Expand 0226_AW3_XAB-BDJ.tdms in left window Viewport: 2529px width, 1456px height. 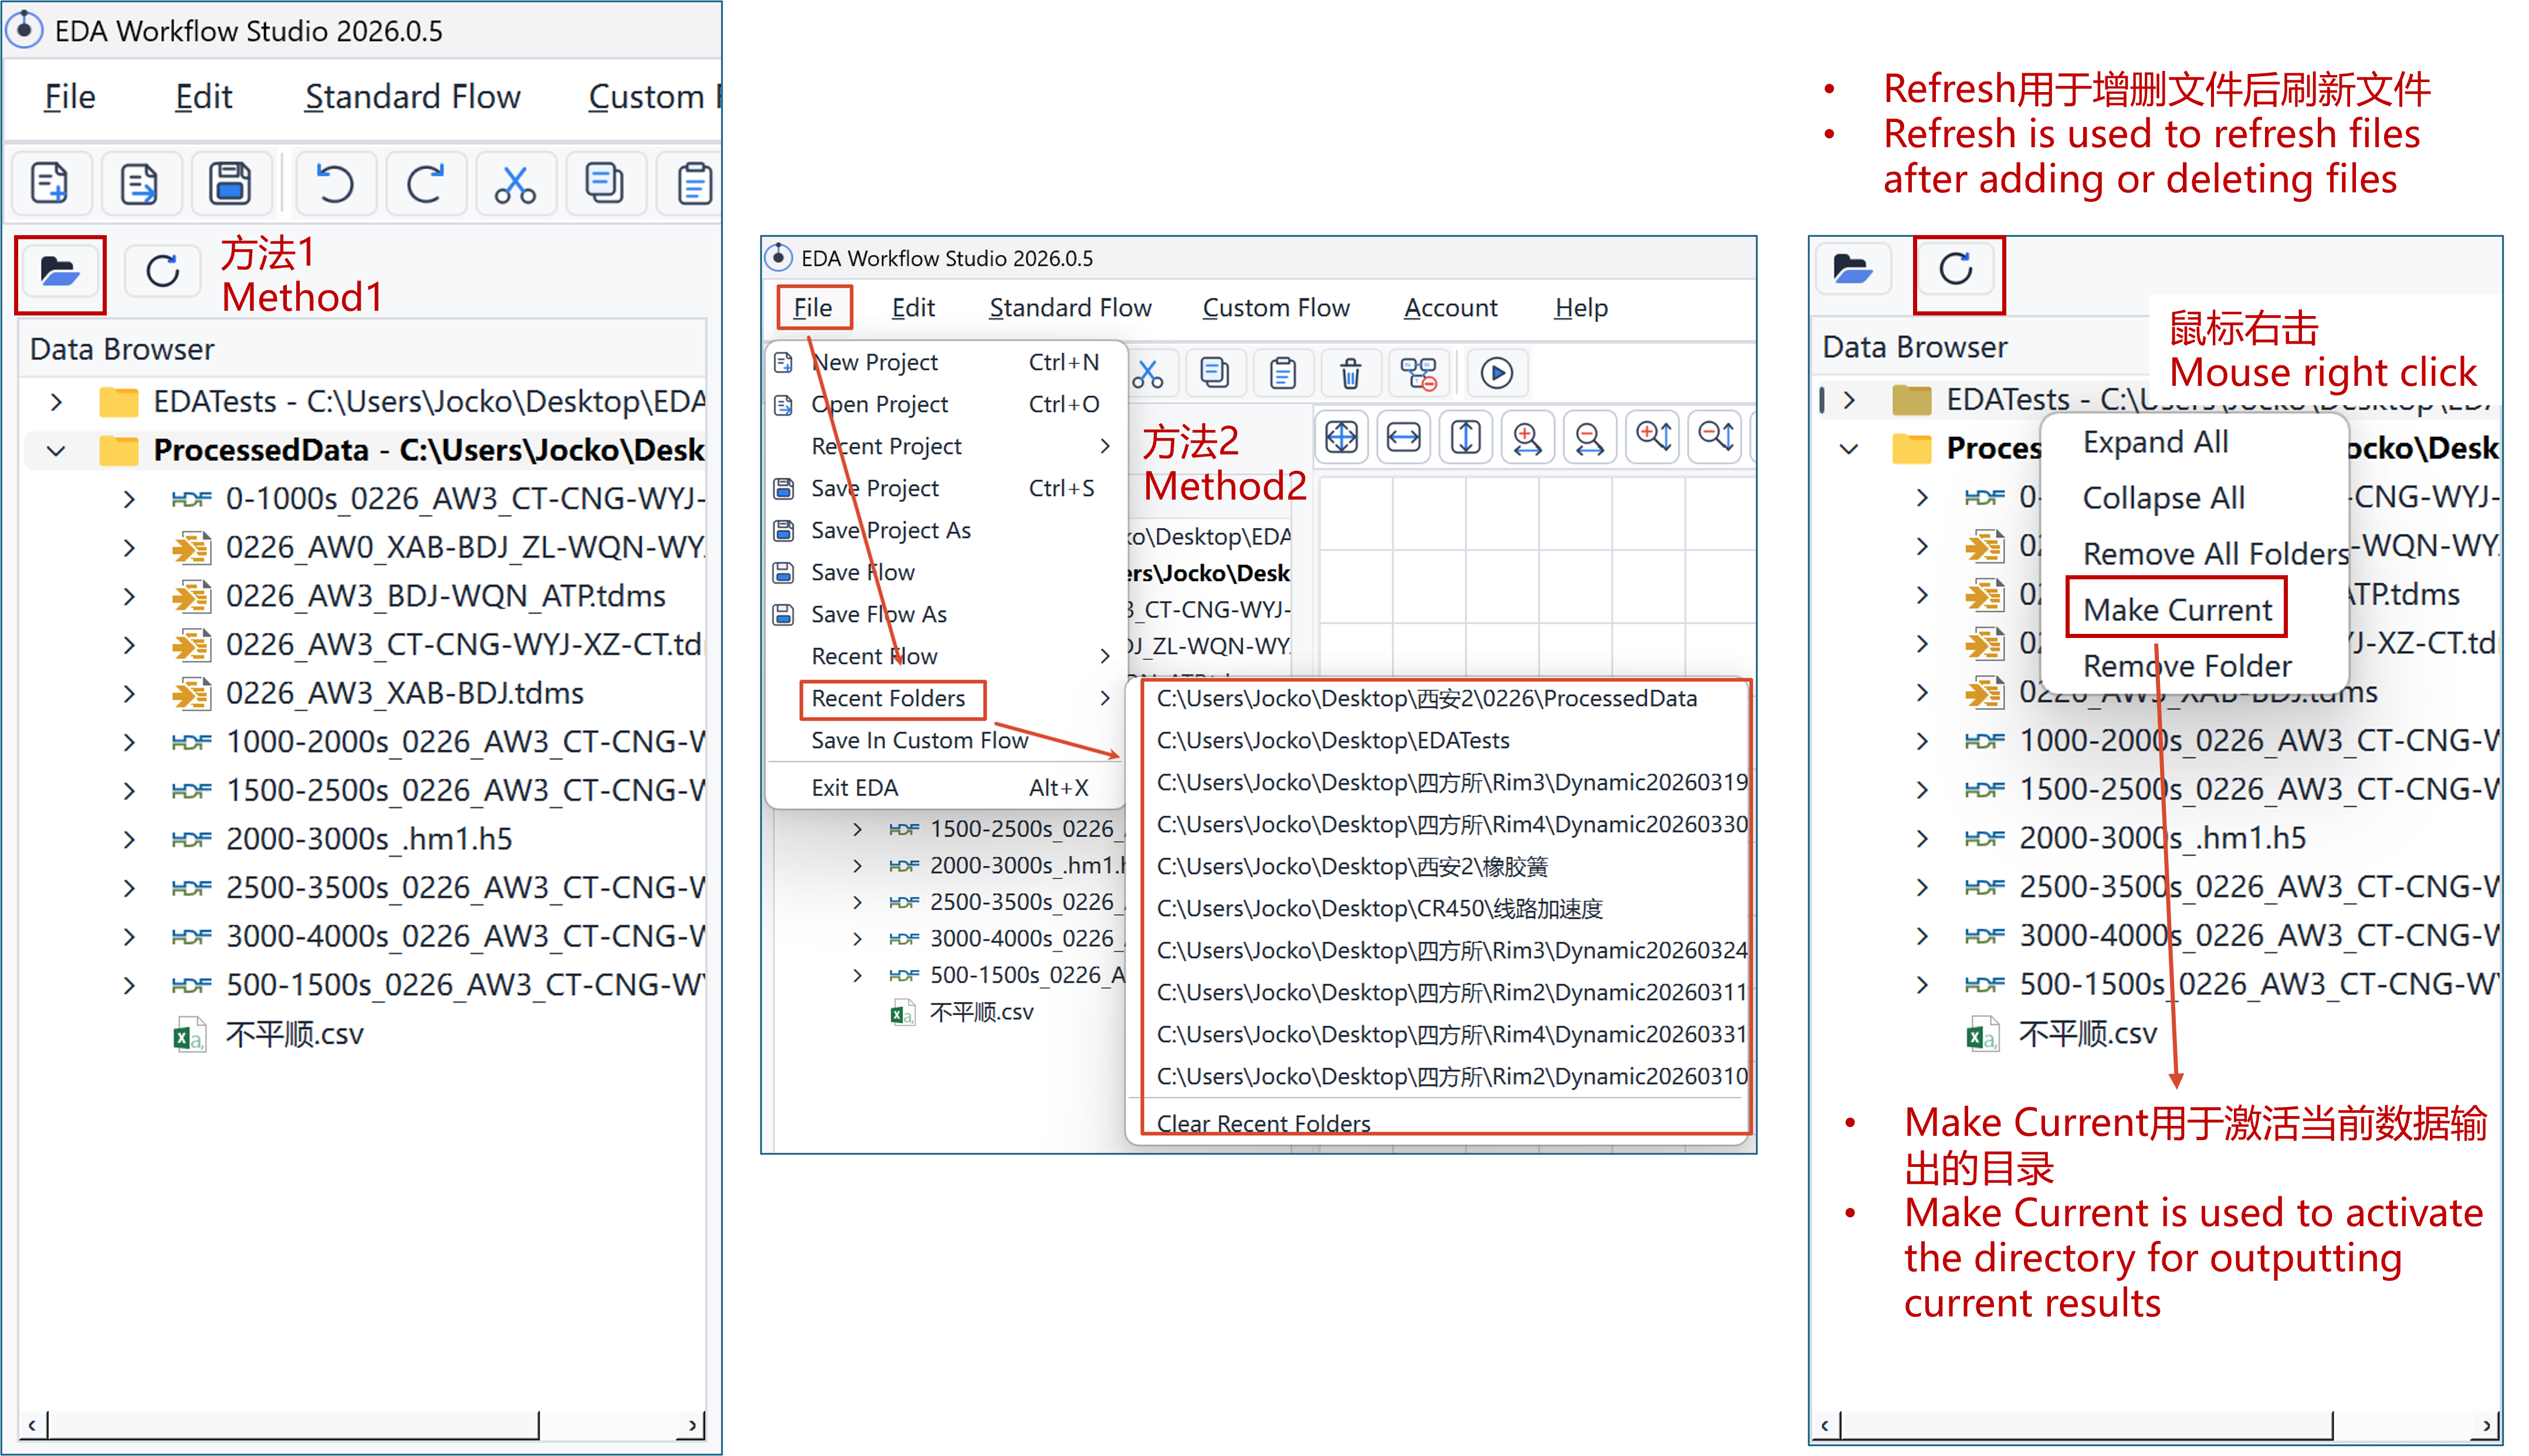[x=129, y=694]
